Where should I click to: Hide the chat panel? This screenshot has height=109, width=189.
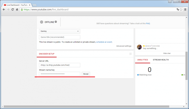pyautogui.click(x=167, y=53)
